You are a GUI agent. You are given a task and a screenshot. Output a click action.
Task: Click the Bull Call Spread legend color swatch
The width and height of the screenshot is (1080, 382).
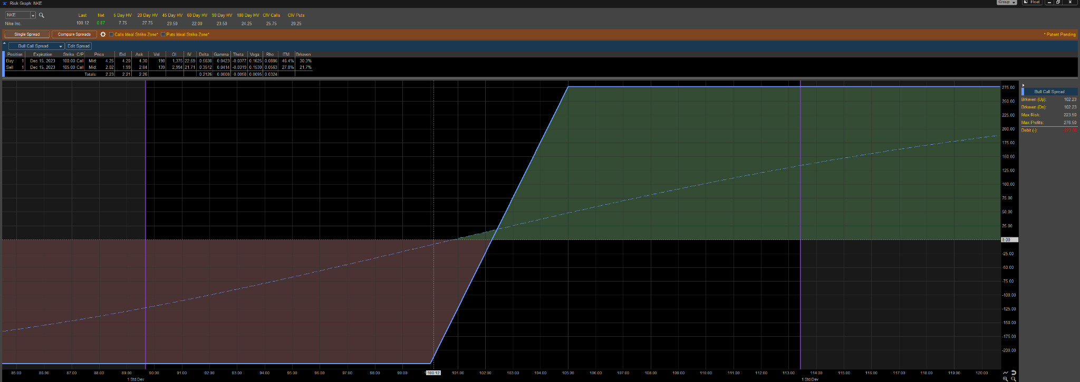coord(1023,92)
